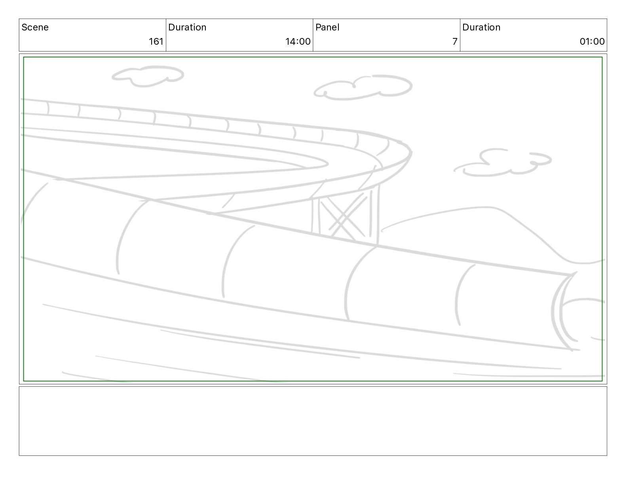Click the Scene label in header

35,27
